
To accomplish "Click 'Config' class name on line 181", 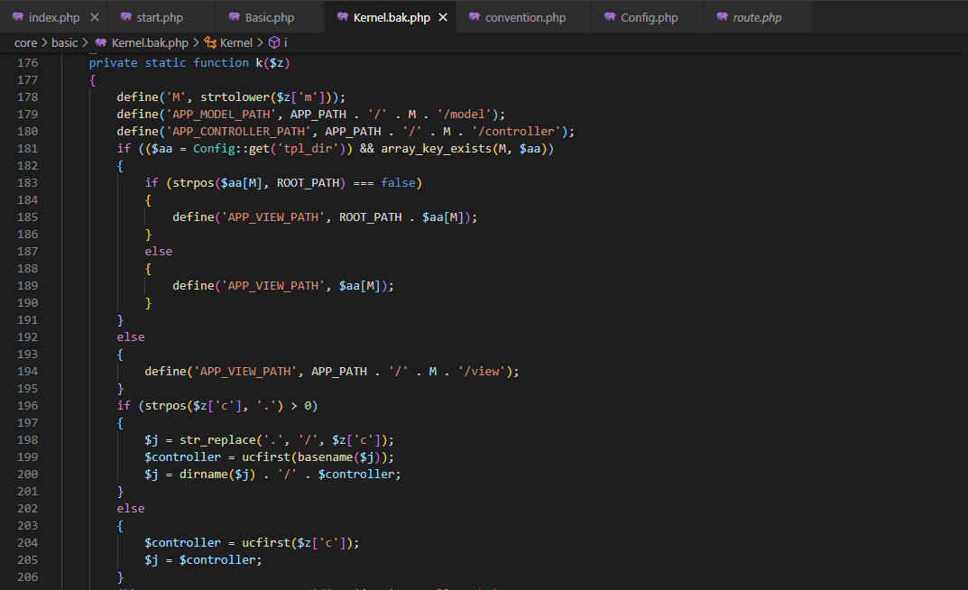I will pos(214,149).
